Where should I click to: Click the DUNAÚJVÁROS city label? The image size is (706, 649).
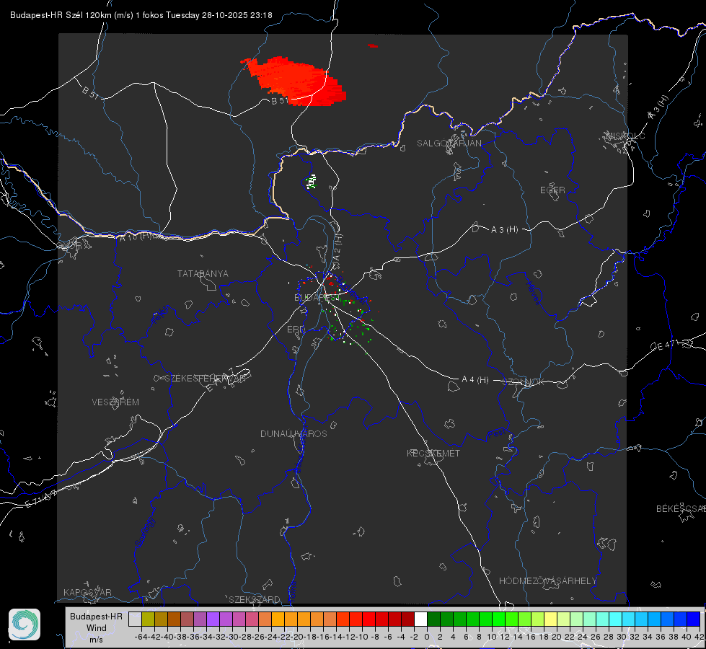click(x=294, y=433)
